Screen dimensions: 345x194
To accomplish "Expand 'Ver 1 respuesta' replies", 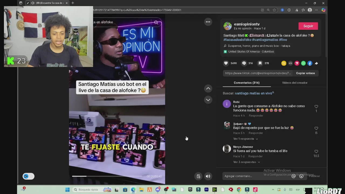I will tap(246, 139).
